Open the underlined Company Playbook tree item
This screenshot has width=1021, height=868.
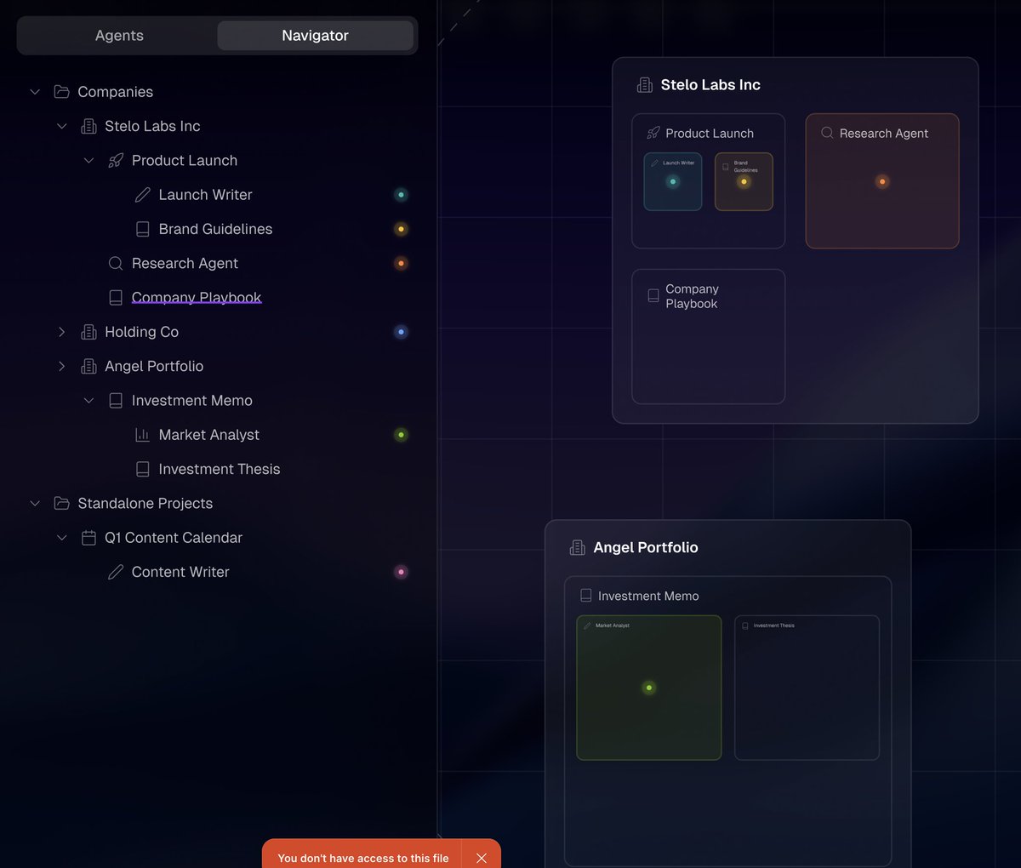(197, 298)
